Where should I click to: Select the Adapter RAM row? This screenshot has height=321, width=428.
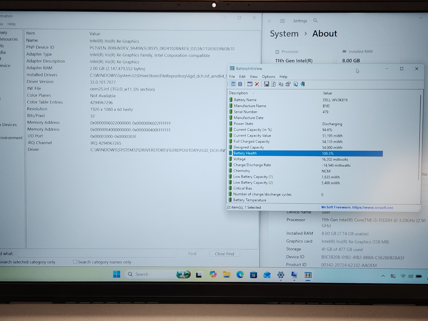pyautogui.click(x=142, y=68)
